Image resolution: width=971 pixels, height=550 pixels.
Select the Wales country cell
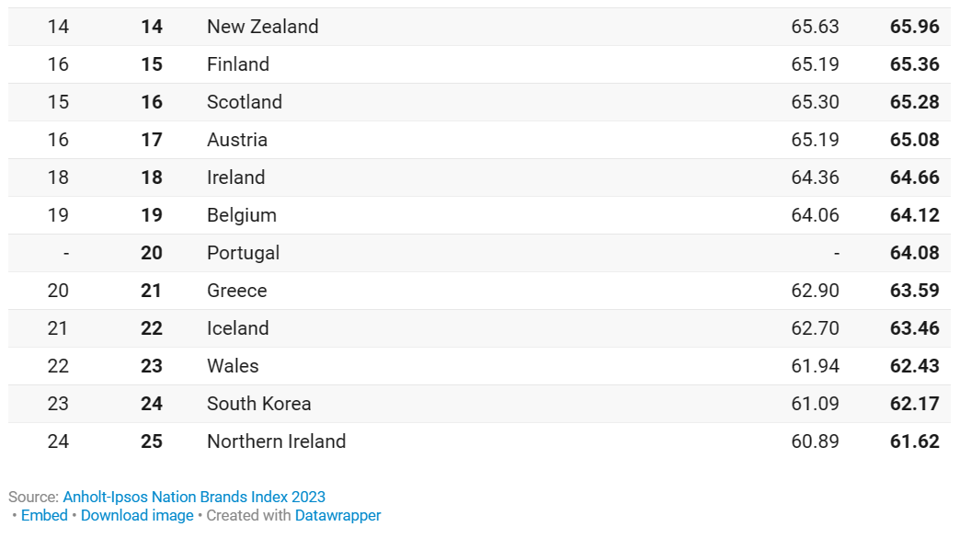(233, 366)
